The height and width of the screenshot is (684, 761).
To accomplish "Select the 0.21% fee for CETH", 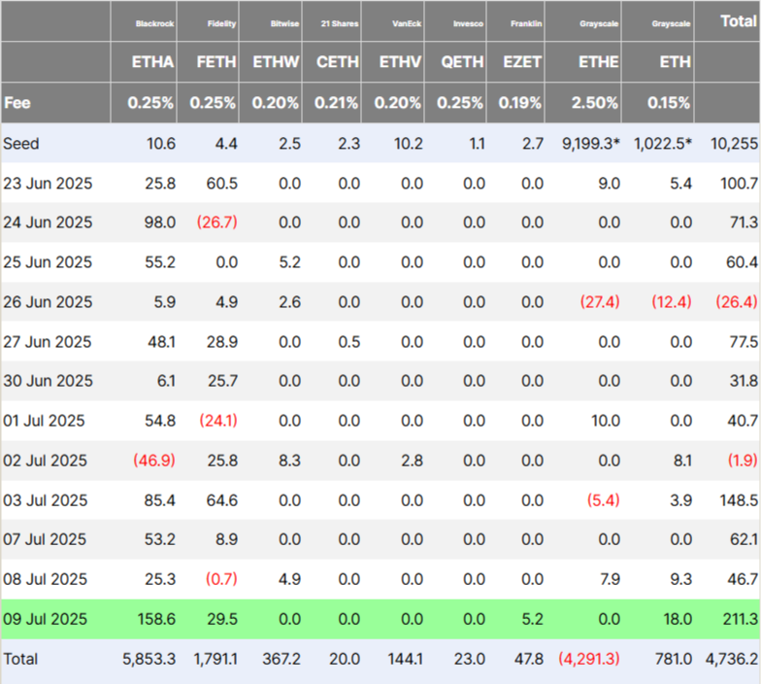I will pos(336,103).
